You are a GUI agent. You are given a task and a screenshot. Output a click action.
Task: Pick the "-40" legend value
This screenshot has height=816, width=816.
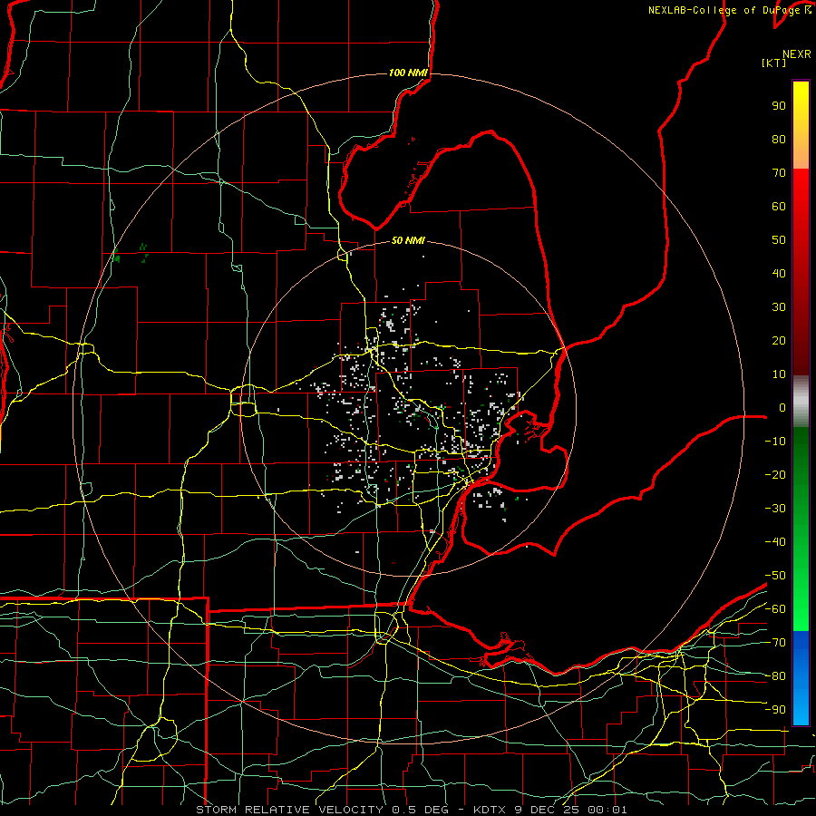[x=775, y=542]
